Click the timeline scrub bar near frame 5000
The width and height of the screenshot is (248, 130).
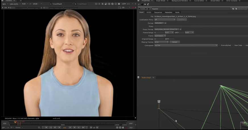[x=63, y=123]
